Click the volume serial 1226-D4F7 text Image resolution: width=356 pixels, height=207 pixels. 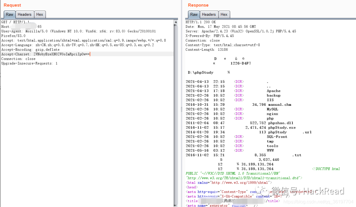(x=241, y=63)
